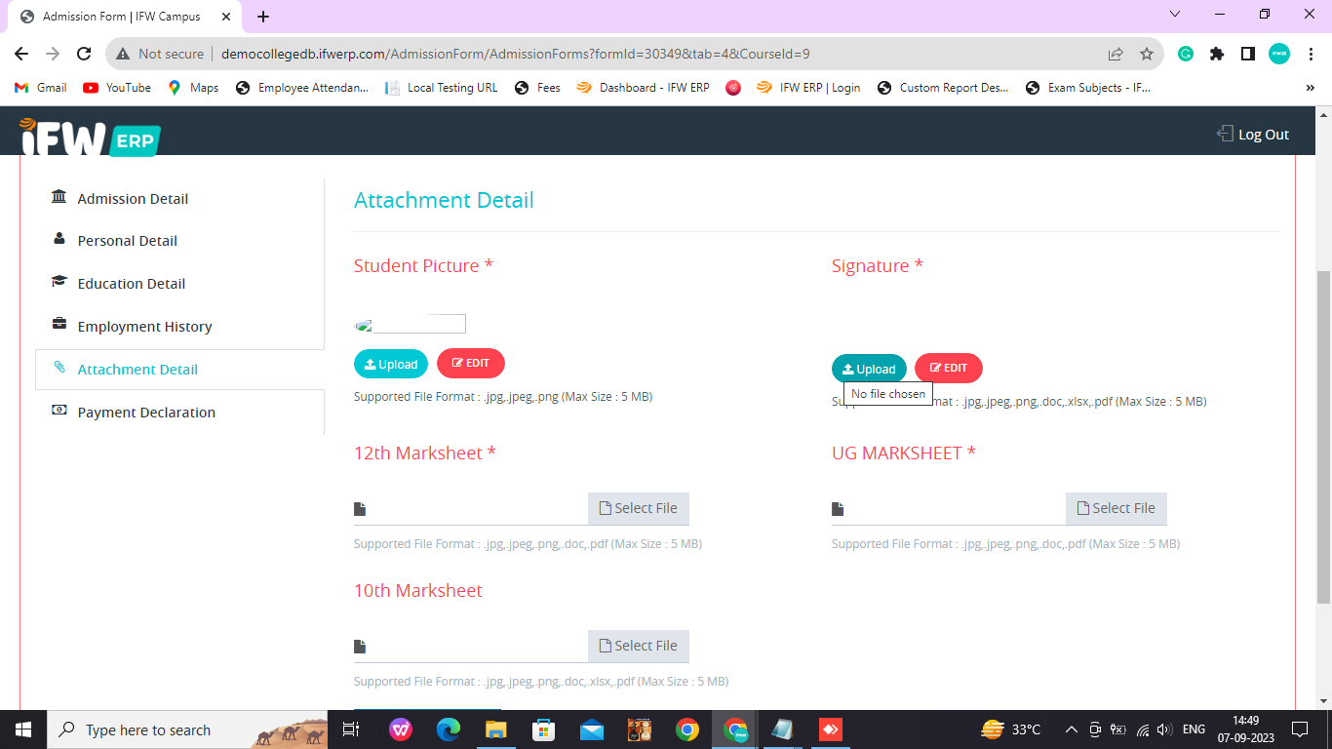1332x749 pixels.
Task: Click the browser forward arrow
Action: tap(53, 54)
